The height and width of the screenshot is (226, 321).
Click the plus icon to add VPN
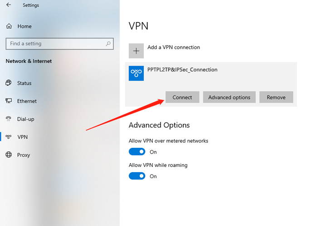click(136, 51)
